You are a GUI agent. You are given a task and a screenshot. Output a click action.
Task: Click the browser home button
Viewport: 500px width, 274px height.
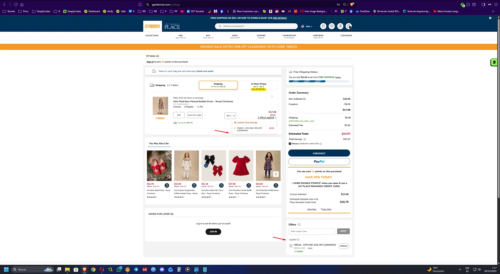(x=22, y=5)
